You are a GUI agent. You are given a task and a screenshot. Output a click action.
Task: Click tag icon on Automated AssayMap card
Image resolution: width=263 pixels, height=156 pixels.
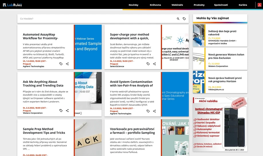coord(61,64)
